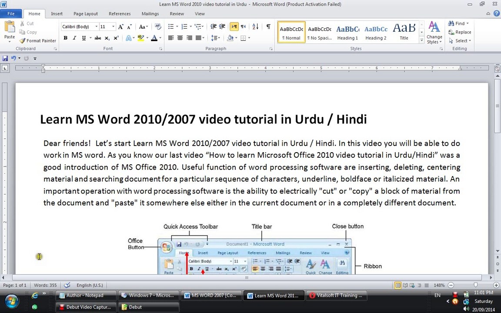Save document from Quick Access Toolbar
This screenshot has width=501, height=313.
[5, 58]
